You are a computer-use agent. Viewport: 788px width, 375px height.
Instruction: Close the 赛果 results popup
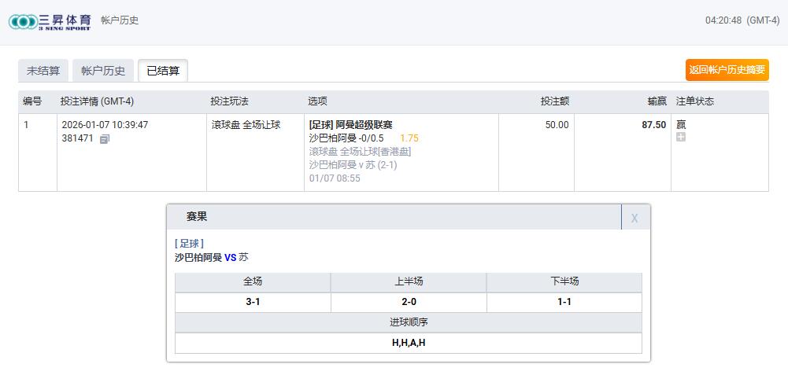coord(634,218)
